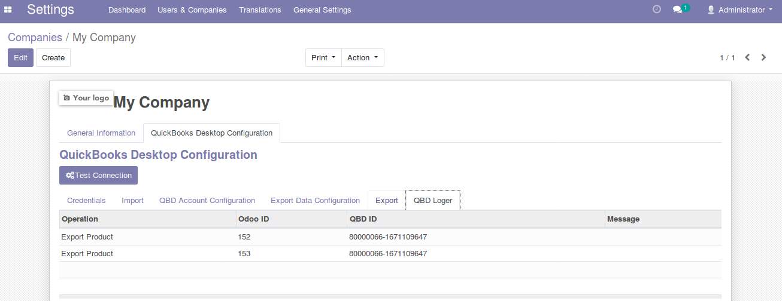
Task: Open the Users & Companies menu
Action: click(x=192, y=10)
